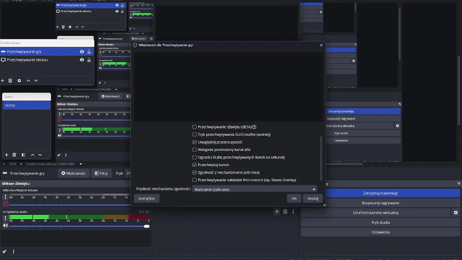Undock controls panel with float icon above Zatrzymaj transmisję
The image size is (462, 260).
click(459, 184)
